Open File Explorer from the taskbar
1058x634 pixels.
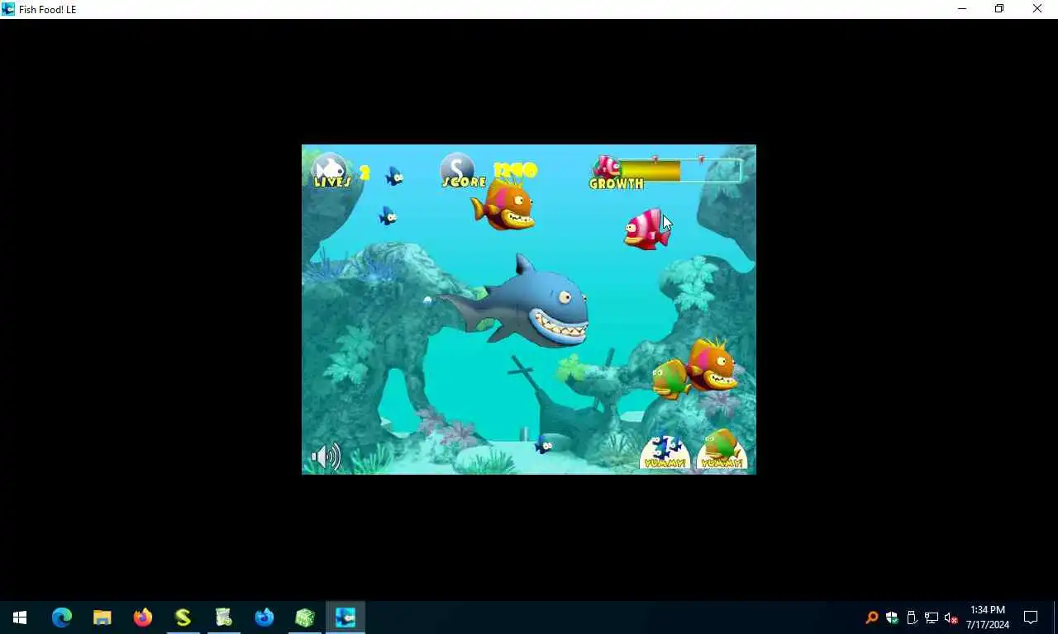point(102,617)
